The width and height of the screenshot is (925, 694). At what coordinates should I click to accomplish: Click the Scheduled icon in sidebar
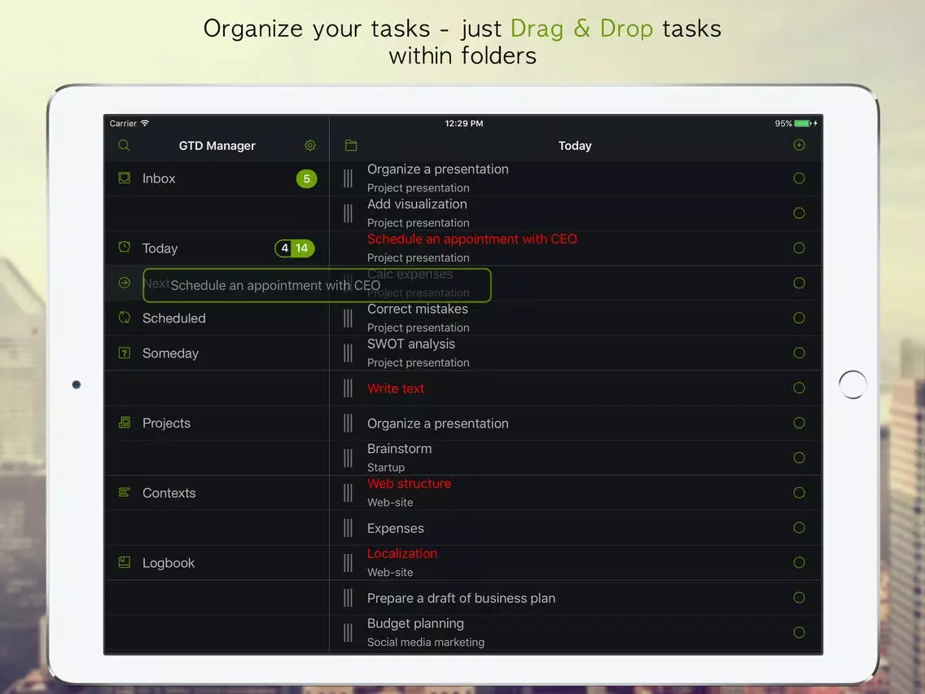[x=125, y=318]
